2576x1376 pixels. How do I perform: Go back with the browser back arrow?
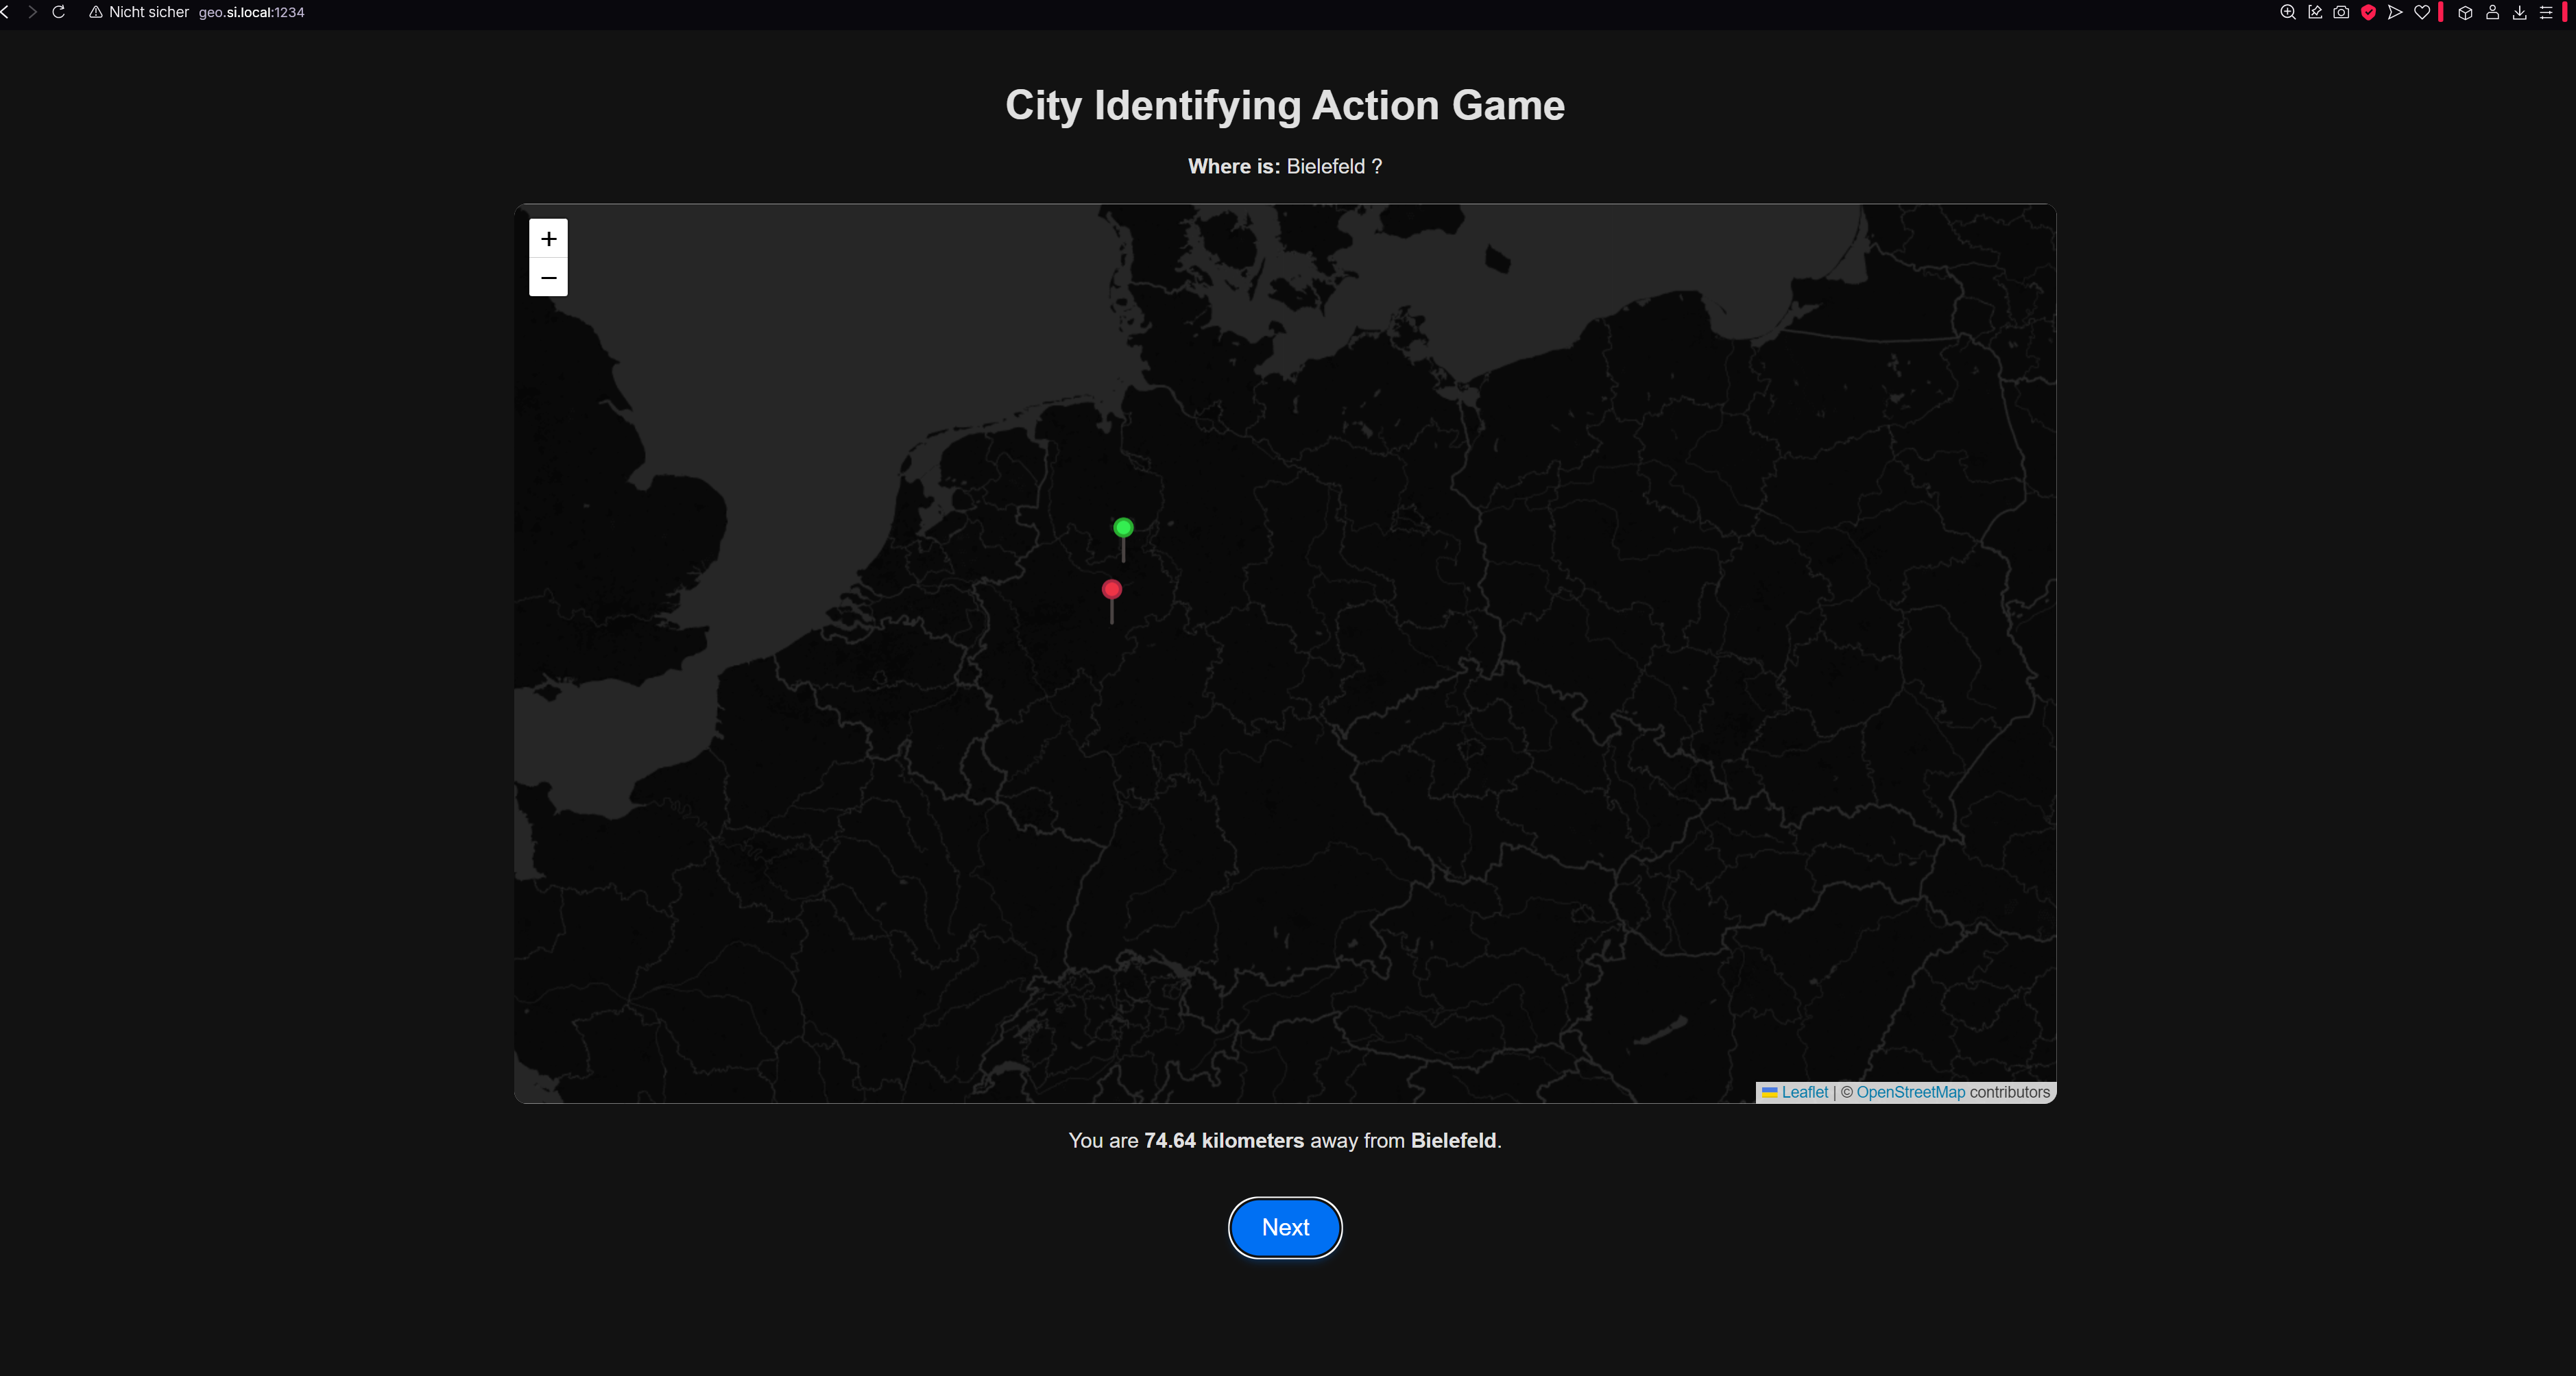point(6,12)
